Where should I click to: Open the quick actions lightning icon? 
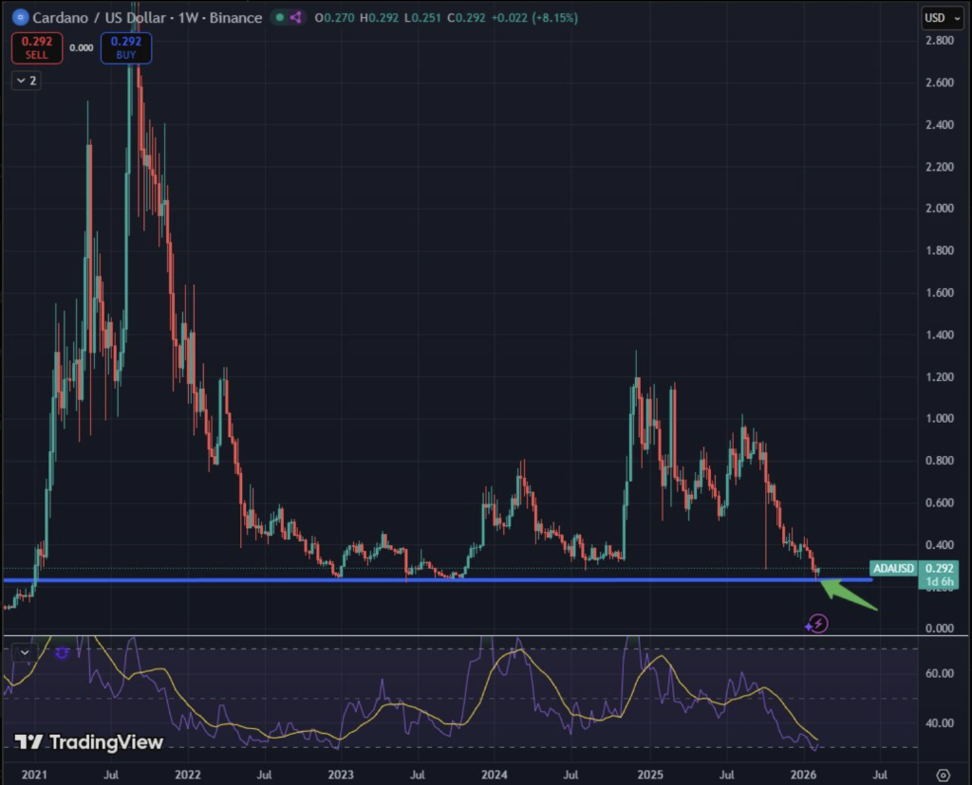pos(818,623)
